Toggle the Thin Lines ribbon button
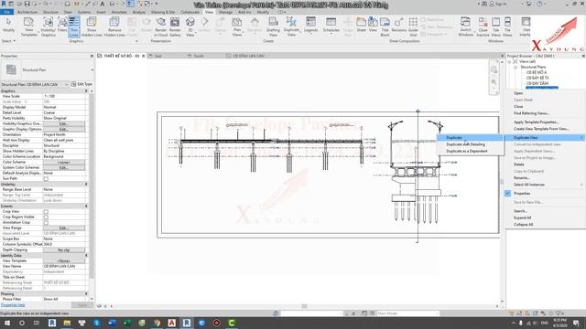586x329 pixels. [x=74, y=27]
